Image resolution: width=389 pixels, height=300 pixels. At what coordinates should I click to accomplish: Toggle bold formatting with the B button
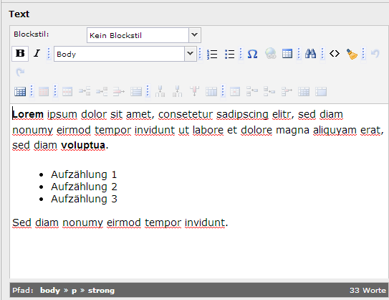(x=20, y=53)
